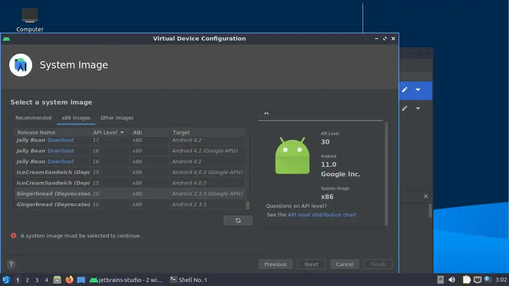
Task: Click the volume speaker tray icon
Action: [452, 280]
